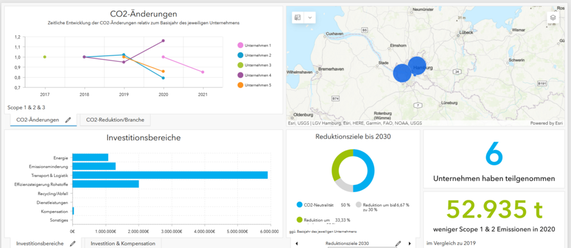Click the Bremerhaven label on the map
Image resolution: width=571 pixels, height=248 pixels.
coord(330,69)
